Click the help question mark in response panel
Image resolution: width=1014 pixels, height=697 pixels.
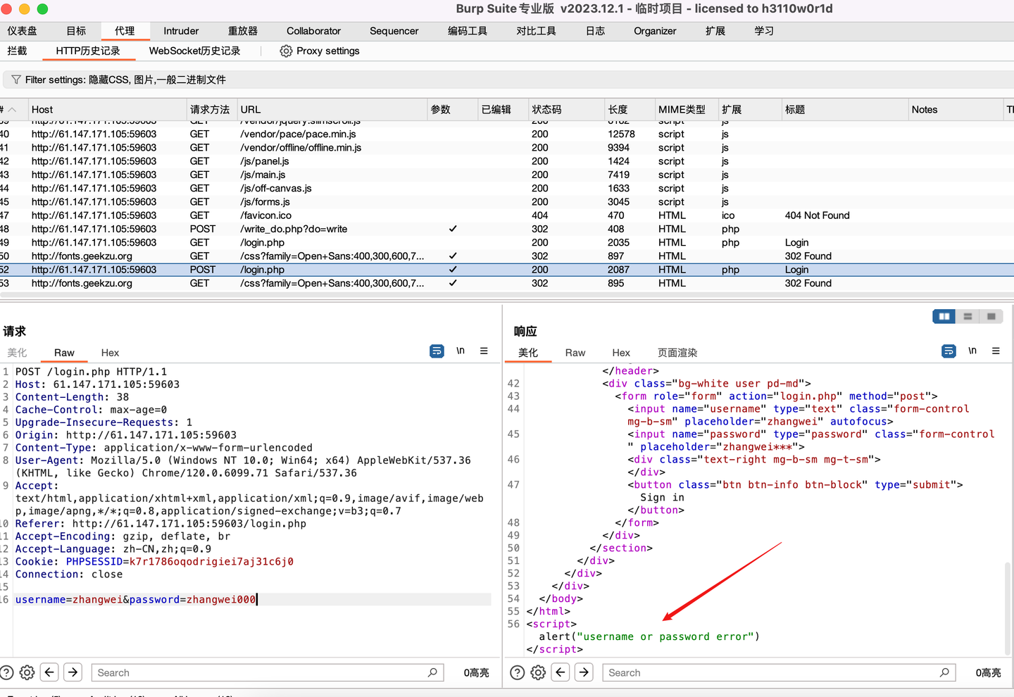[517, 672]
